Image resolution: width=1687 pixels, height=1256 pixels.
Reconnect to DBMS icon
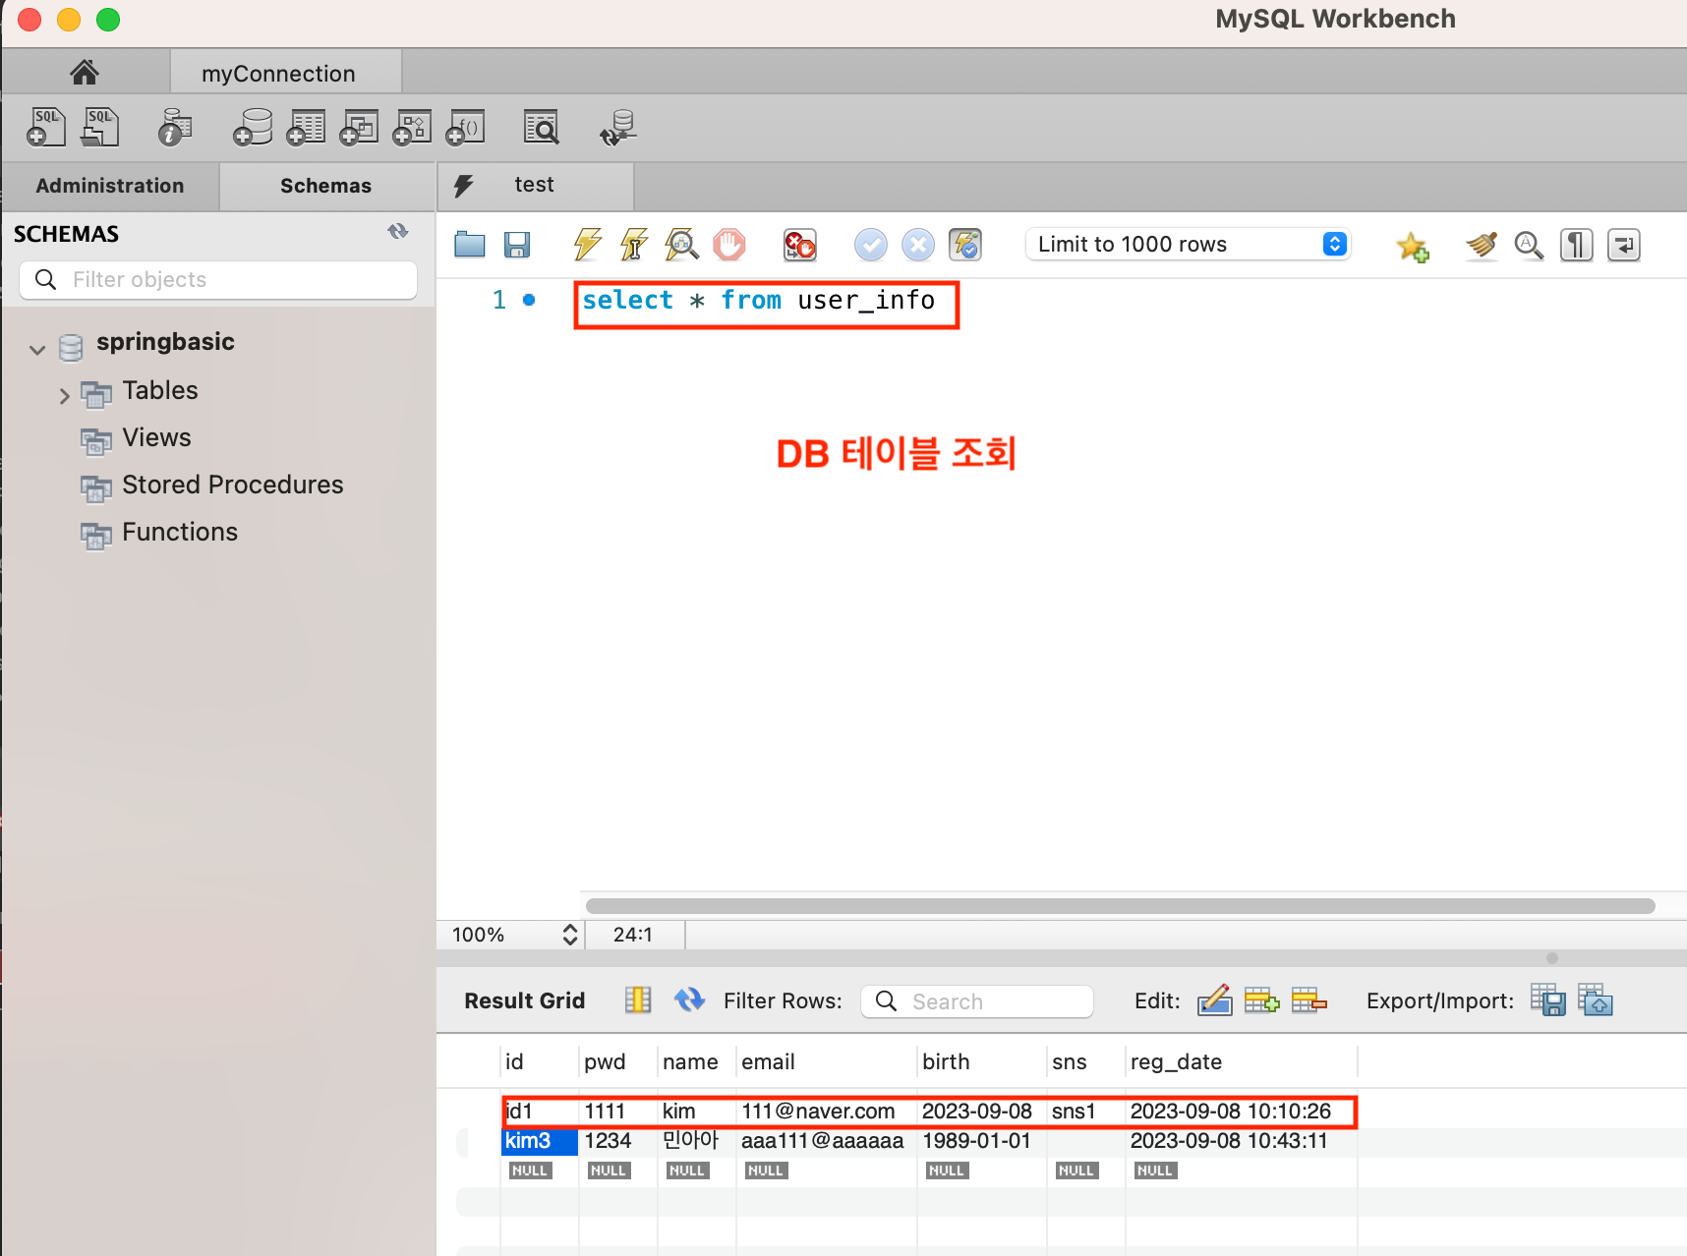(618, 127)
